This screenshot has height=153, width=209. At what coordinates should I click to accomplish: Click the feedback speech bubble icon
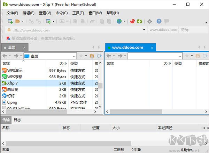(x=167, y=21)
